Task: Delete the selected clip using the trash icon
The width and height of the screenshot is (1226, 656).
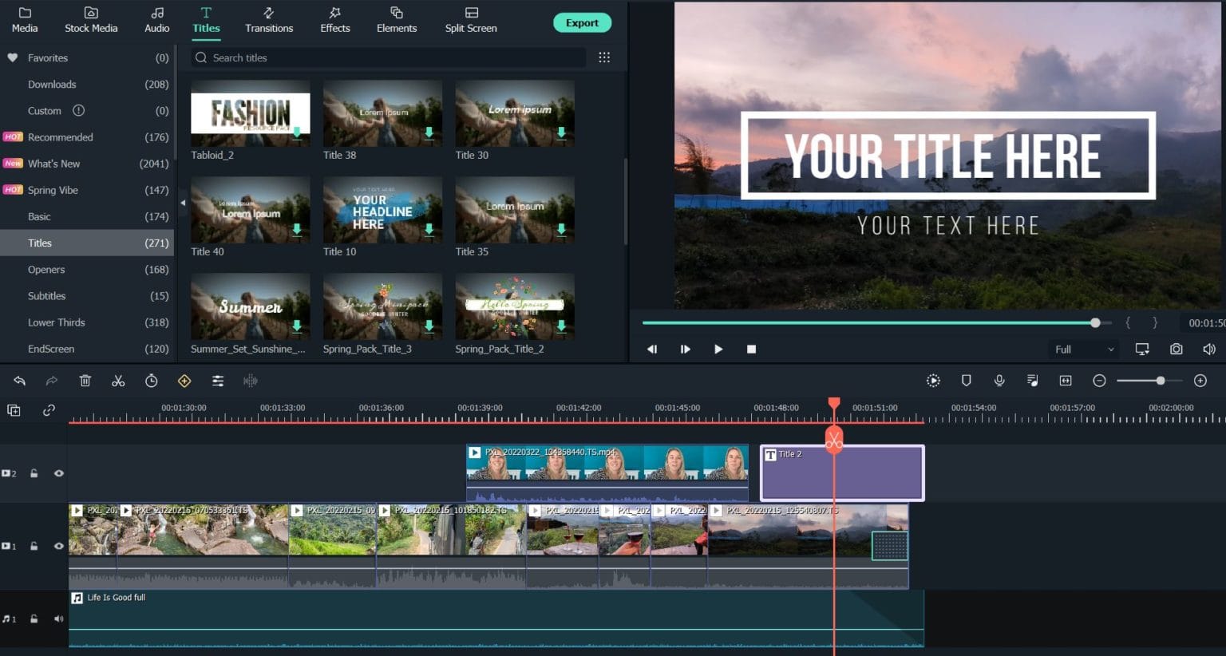Action: [x=85, y=381]
